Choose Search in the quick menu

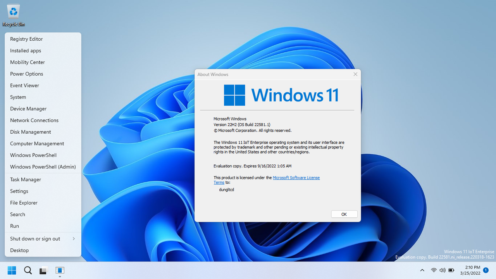(x=43, y=215)
